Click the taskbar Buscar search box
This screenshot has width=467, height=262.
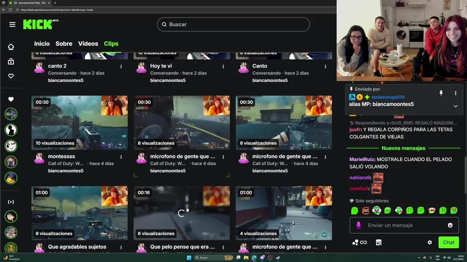pos(213,258)
